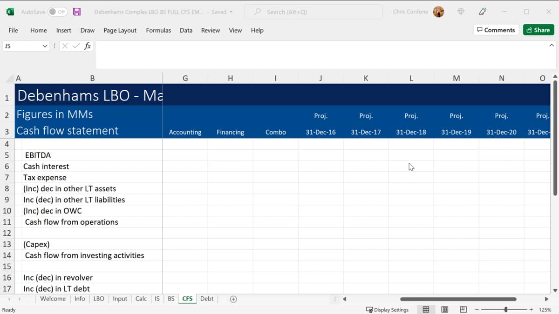This screenshot has height=314, width=559.
Task: Switch to the BS sheet tab
Action: coord(171,299)
